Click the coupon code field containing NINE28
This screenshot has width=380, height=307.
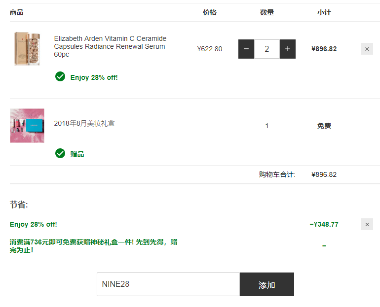pos(168,284)
